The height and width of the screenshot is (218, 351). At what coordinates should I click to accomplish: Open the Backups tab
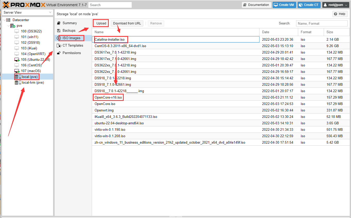(x=73, y=30)
